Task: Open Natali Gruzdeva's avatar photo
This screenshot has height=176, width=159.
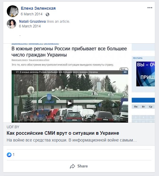Action: [12, 24]
